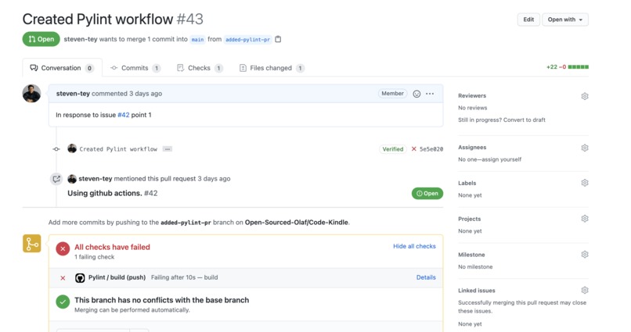The height and width of the screenshot is (332, 631).
Task: Copy the added-pylint-pr branch name icon
Action: [x=278, y=39]
